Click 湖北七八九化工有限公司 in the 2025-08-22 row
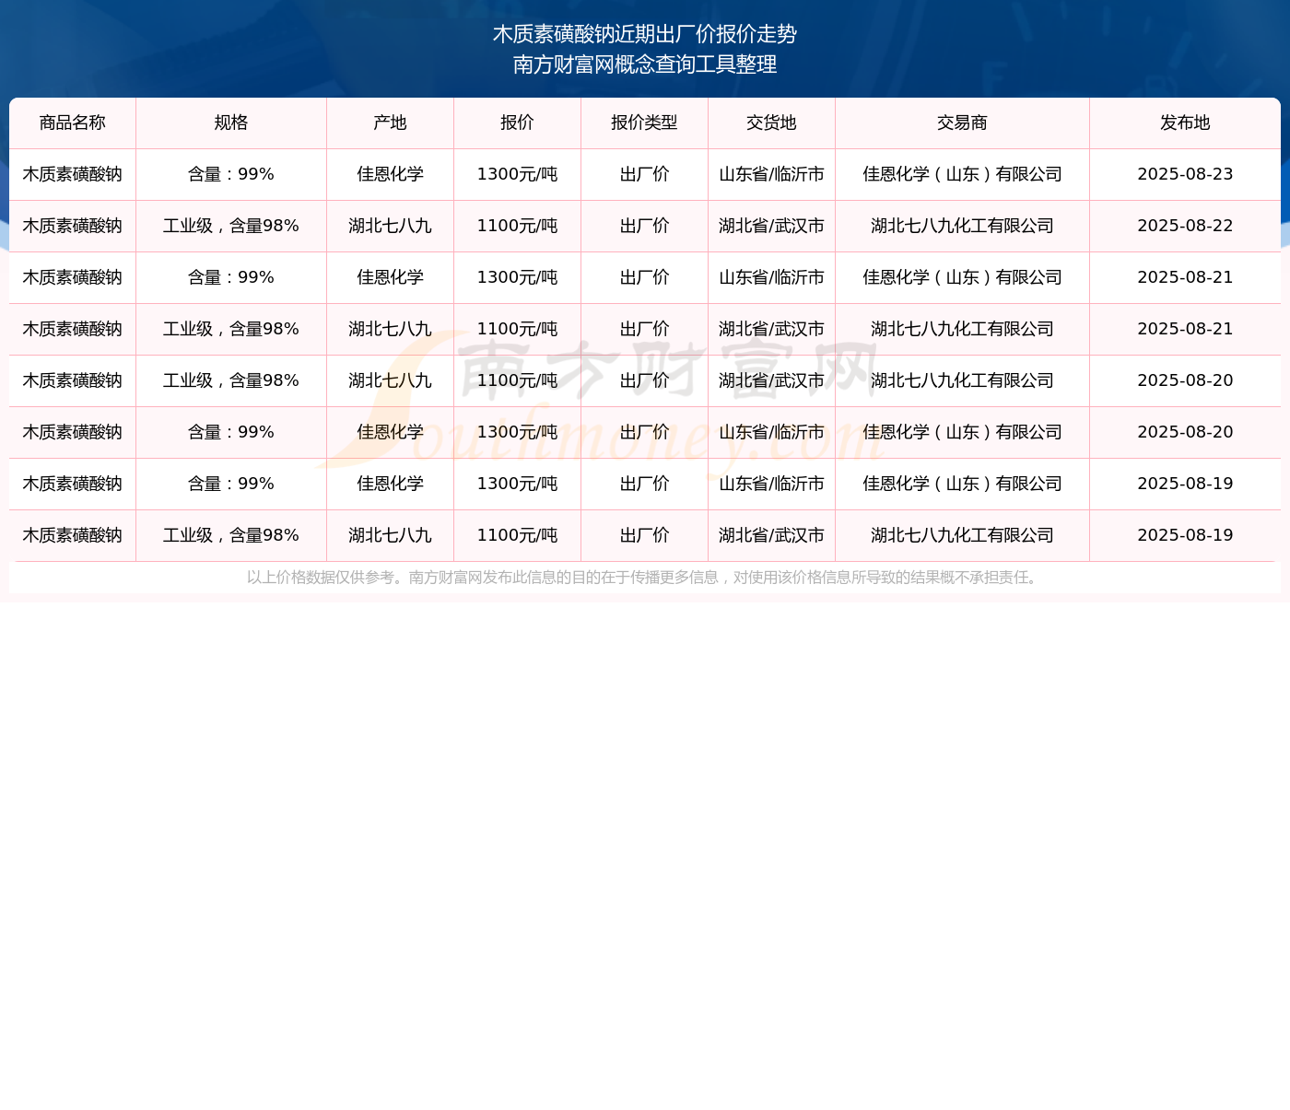Image resolution: width=1290 pixels, height=1110 pixels. [962, 227]
